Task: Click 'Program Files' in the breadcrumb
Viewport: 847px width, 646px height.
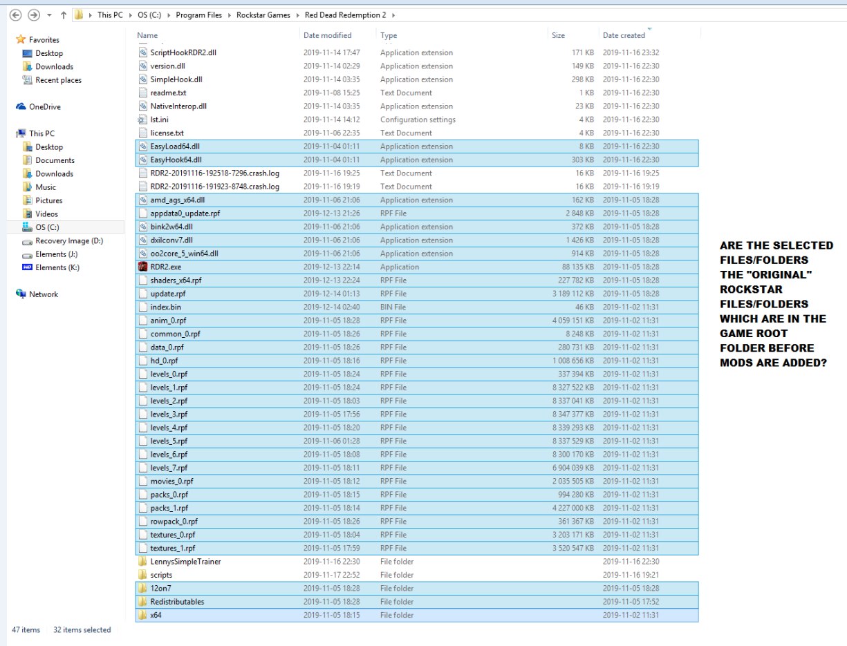Action: point(199,15)
